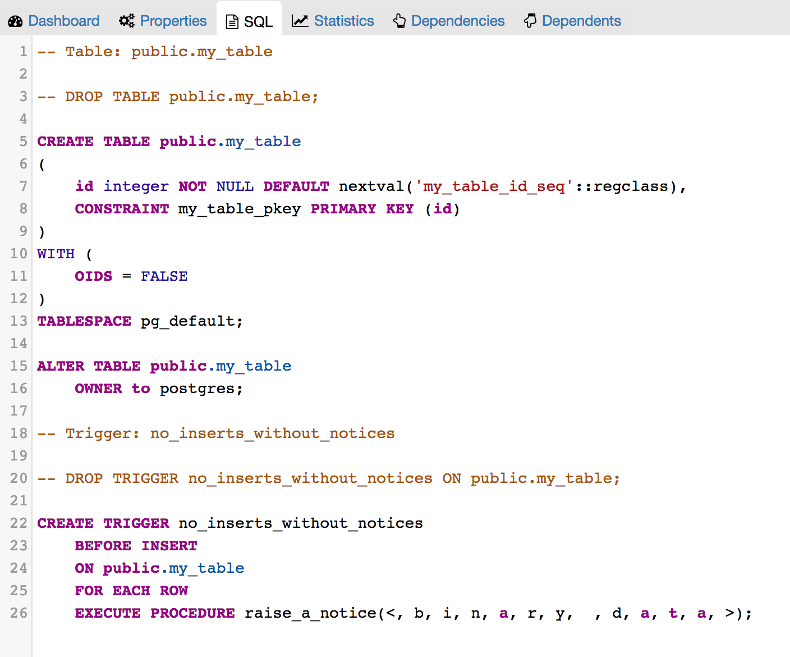Click 'pg_default;' on line 13

(192, 321)
